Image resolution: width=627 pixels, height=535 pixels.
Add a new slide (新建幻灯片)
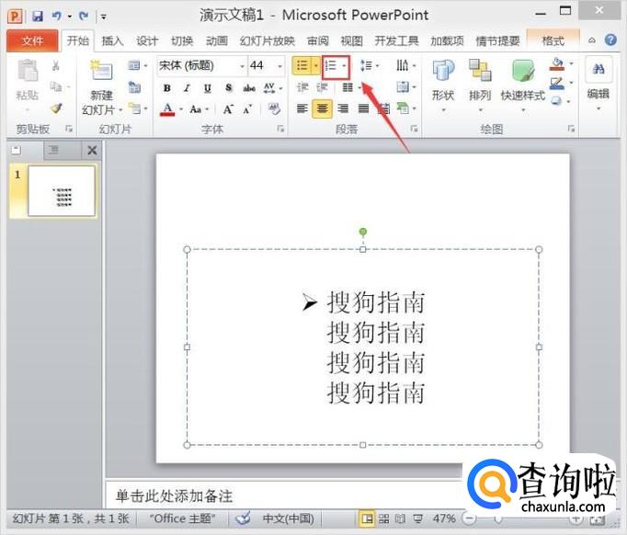point(101,86)
